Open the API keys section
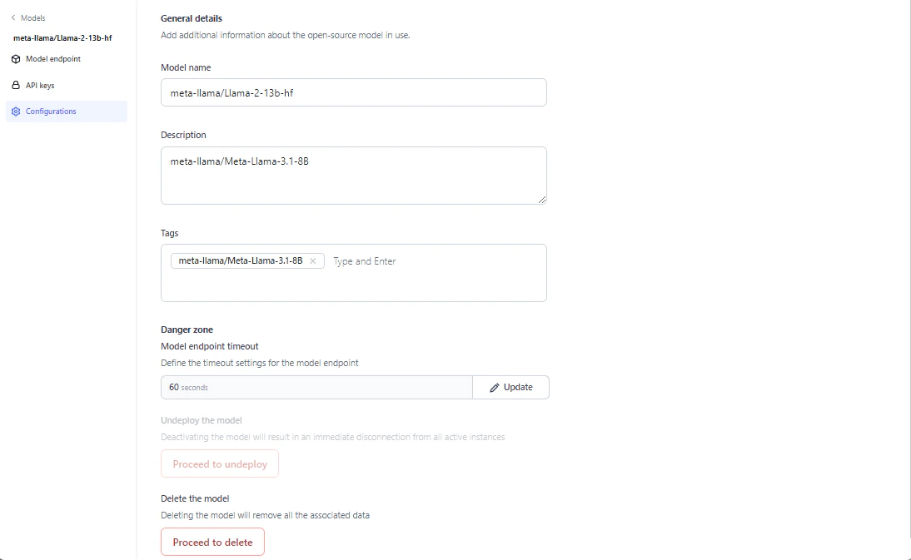The width and height of the screenshot is (911, 560). (x=40, y=85)
